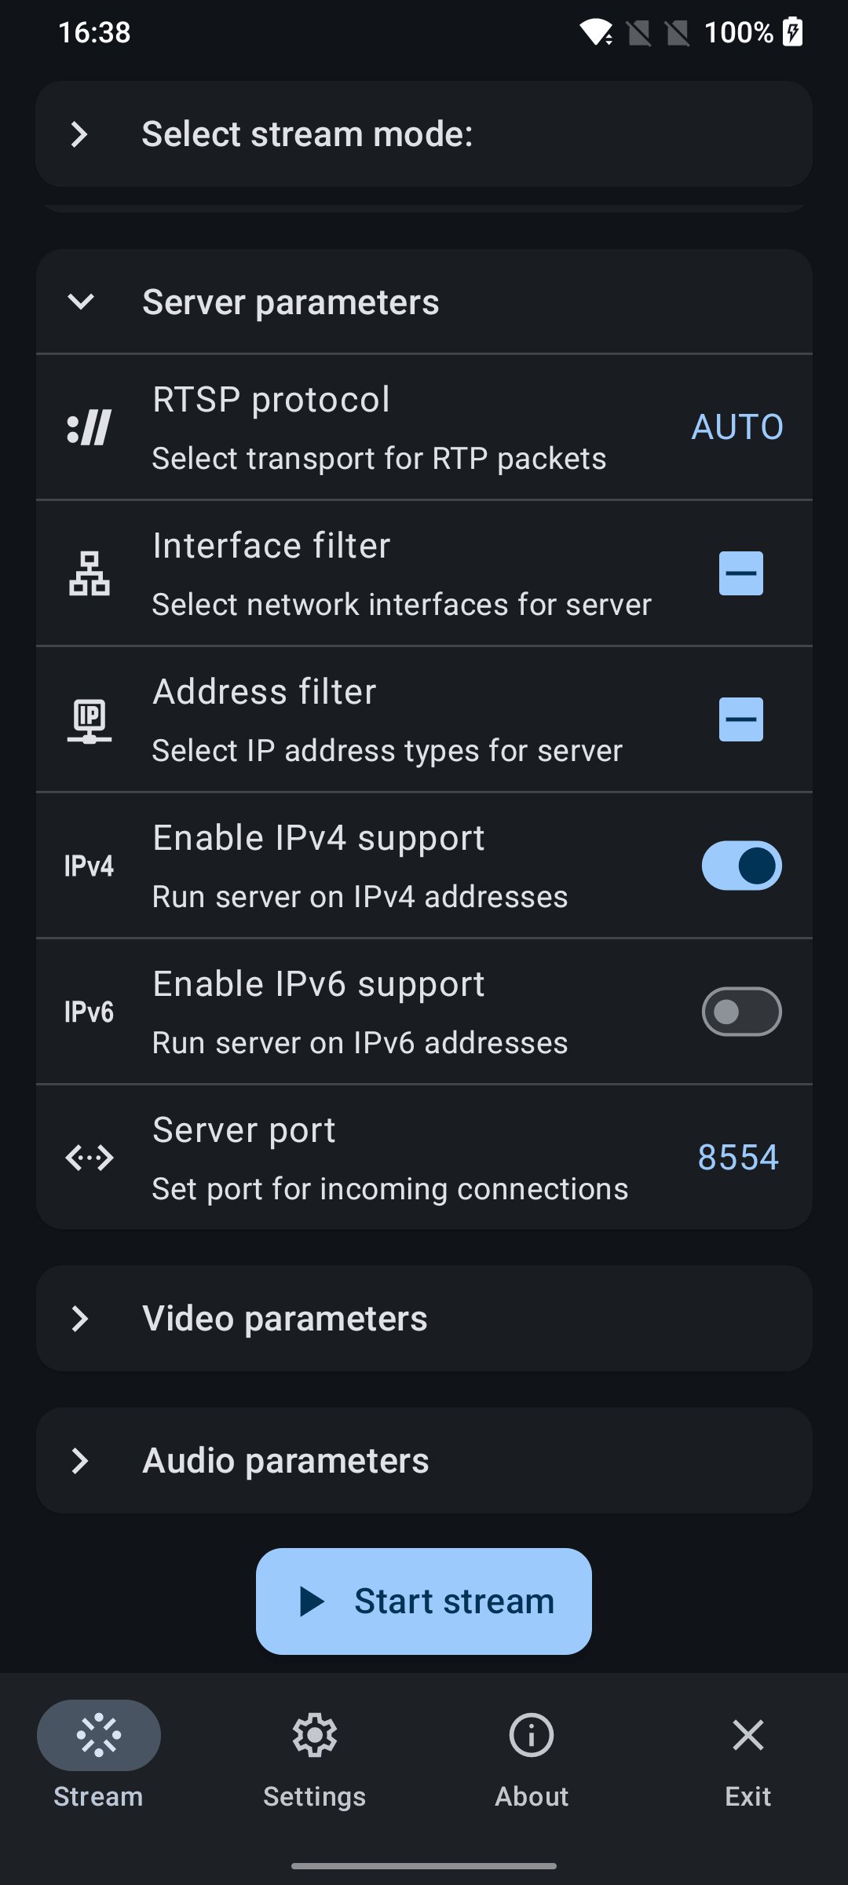Toggle the Address filter checkbox

click(x=741, y=719)
